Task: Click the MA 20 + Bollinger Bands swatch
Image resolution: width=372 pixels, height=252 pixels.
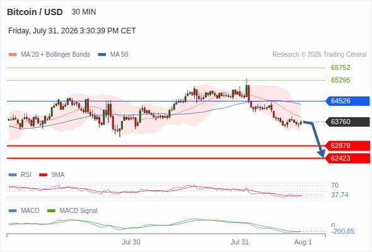Action: click(x=13, y=55)
